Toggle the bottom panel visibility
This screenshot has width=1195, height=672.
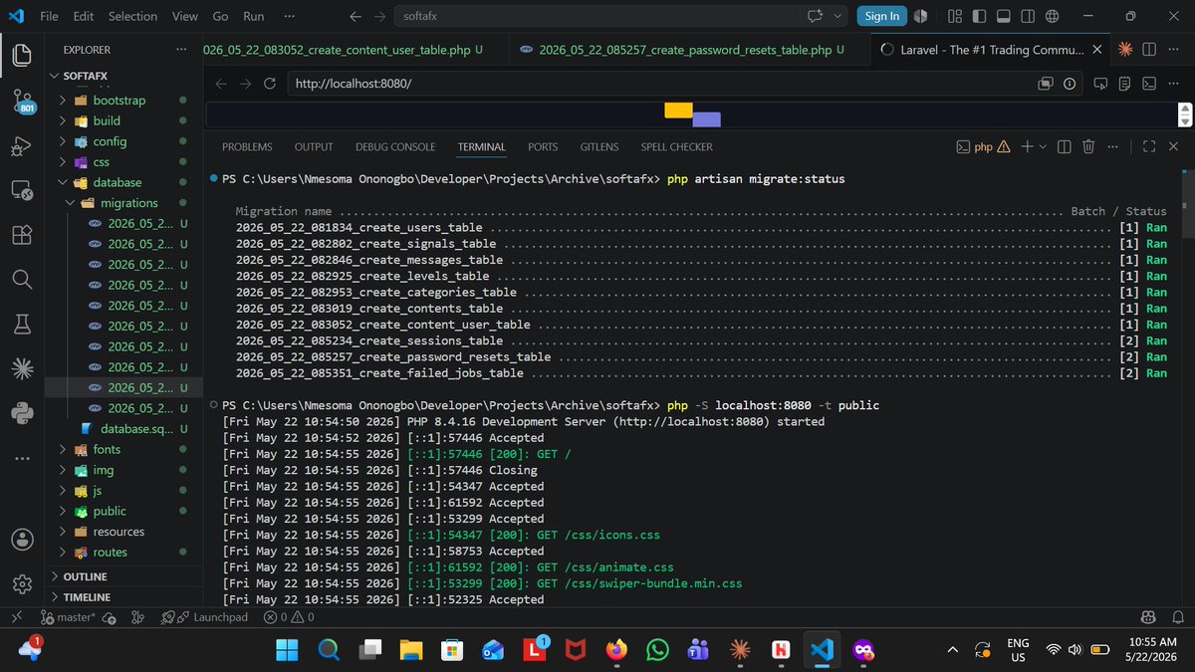pyautogui.click(x=1003, y=16)
